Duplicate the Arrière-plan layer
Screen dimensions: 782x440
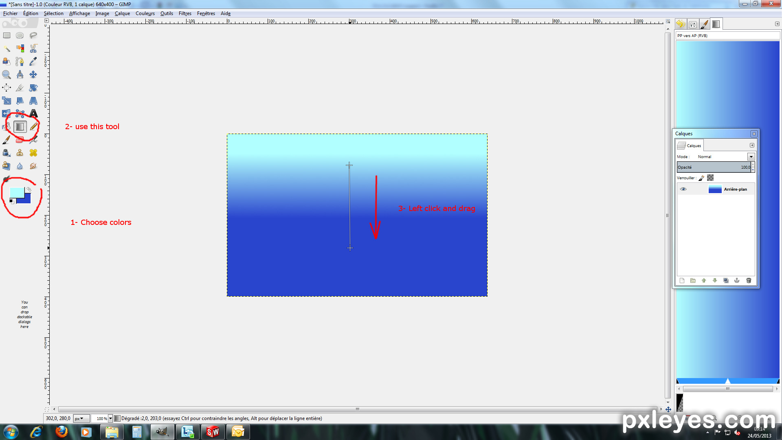726,280
